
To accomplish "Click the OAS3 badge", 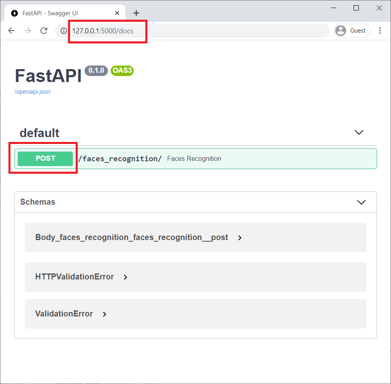I will [122, 71].
